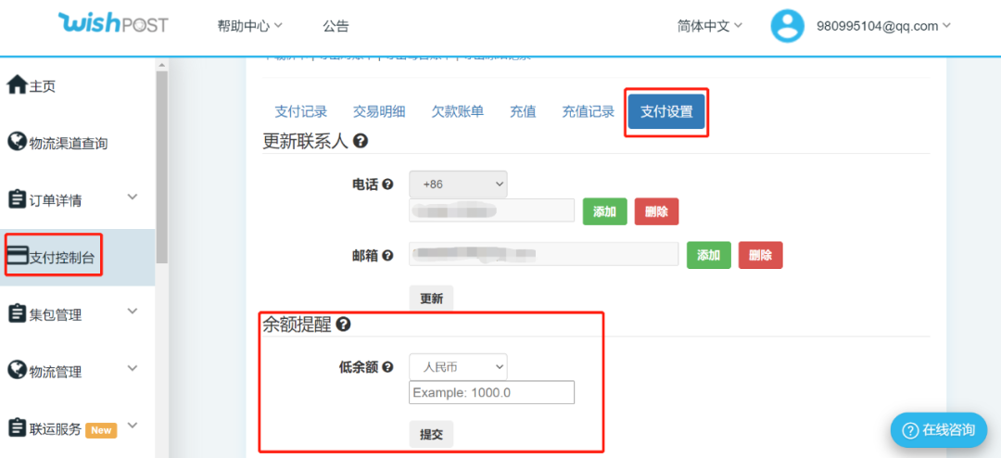Click the red 删除 button for email

tap(760, 255)
